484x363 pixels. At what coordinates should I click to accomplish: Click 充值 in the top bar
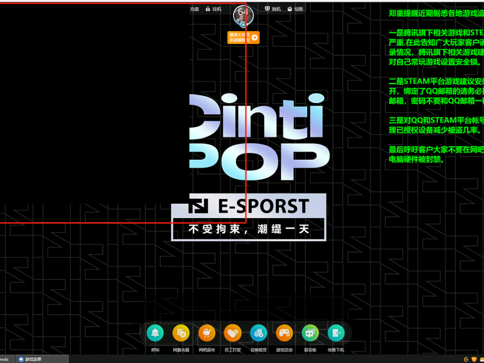[194, 9]
